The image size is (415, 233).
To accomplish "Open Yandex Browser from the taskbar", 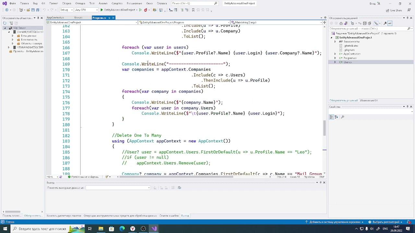I will point(133,229).
